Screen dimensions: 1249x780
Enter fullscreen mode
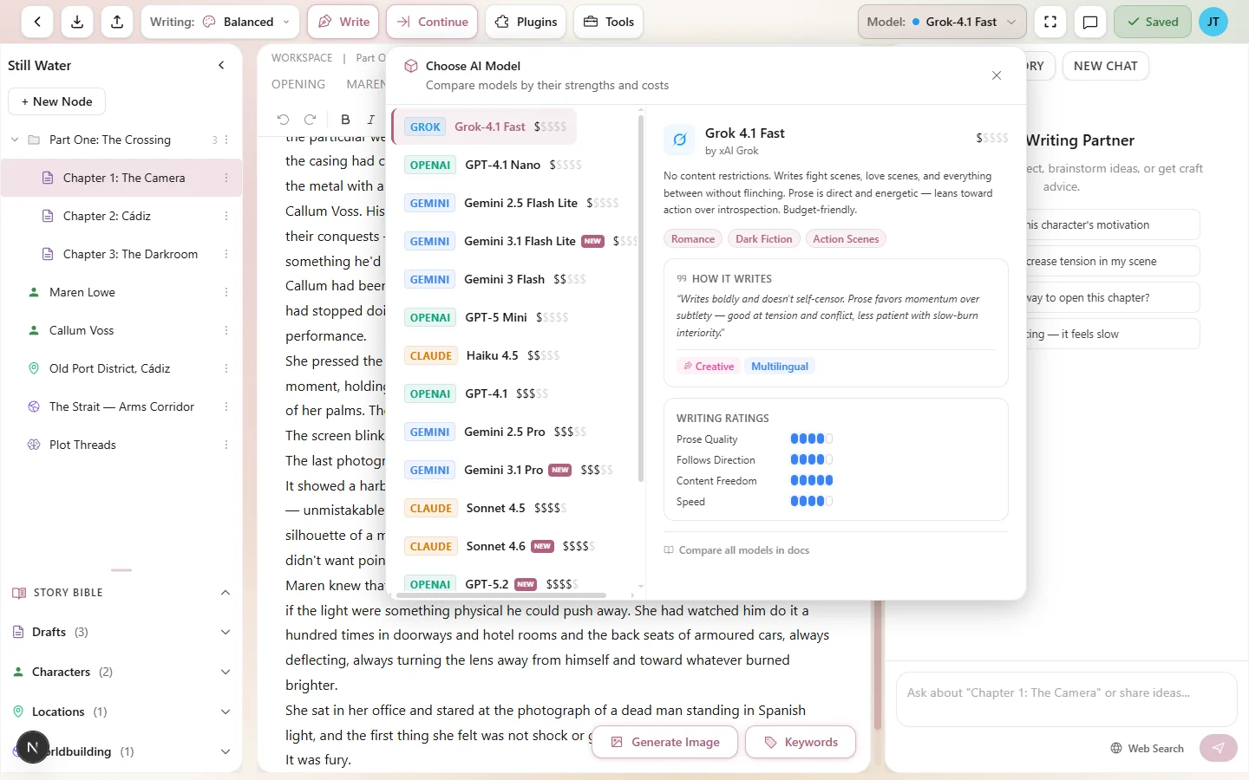coord(1050,22)
